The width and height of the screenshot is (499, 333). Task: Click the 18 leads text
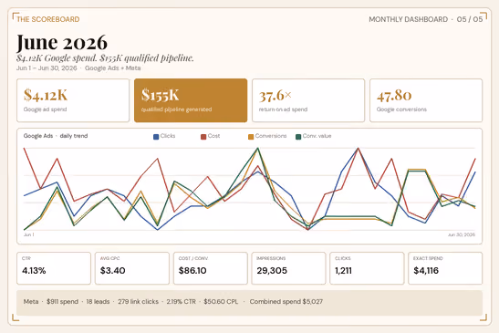click(x=98, y=301)
